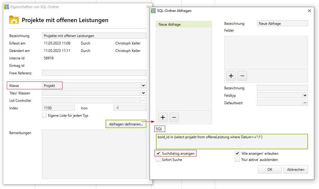The height and width of the screenshot is (189, 319).
Task: Open the Defaultwert ellipsis picker
Action: [x=305, y=103]
